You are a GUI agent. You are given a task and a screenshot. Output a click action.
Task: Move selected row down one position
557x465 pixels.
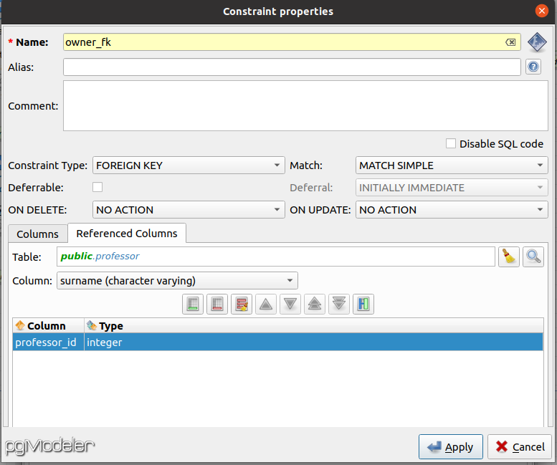point(290,305)
